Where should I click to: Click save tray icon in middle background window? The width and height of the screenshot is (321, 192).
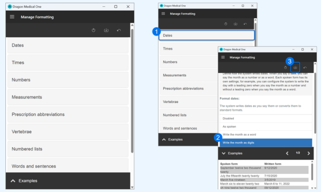235,24
